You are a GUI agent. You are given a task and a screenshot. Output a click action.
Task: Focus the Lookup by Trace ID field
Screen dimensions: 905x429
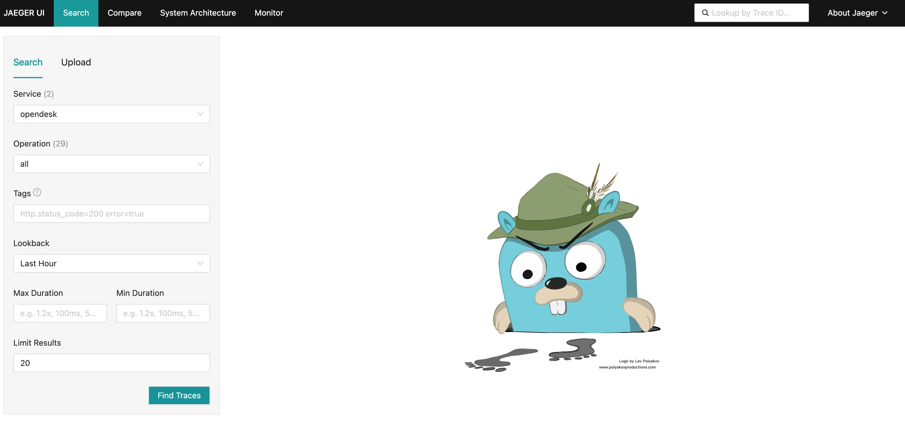coord(751,13)
